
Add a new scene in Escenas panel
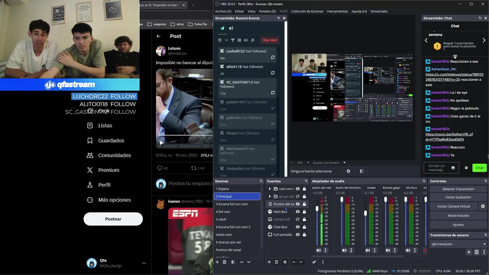[217, 262]
